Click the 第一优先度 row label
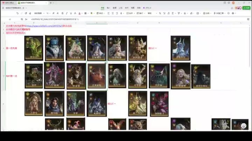252x141 pixels. 12,48
